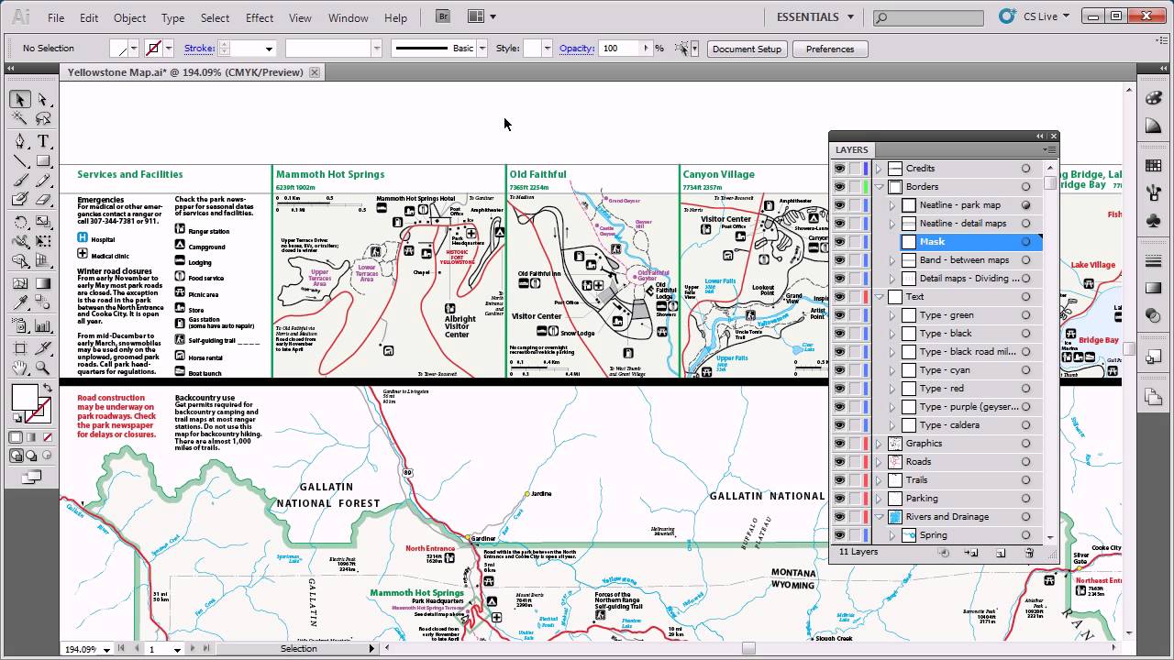Pick the Lasso tool

point(42,119)
